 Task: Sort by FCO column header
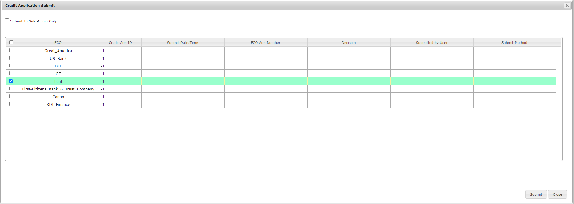58,43
